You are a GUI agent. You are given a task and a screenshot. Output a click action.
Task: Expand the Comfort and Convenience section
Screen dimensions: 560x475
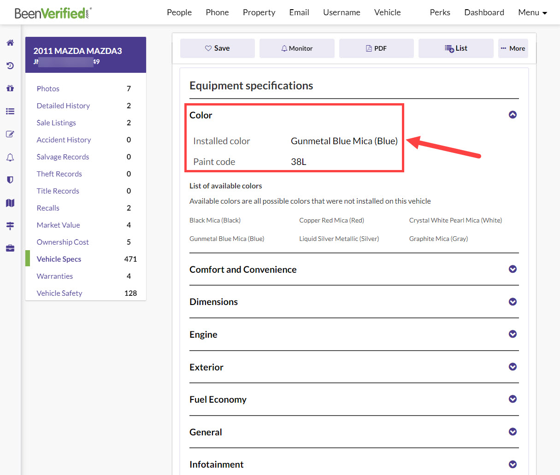point(513,269)
